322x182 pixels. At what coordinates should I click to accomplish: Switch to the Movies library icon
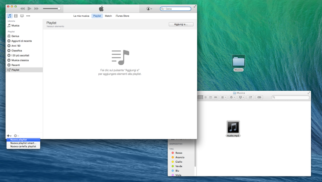pos(16,16)
